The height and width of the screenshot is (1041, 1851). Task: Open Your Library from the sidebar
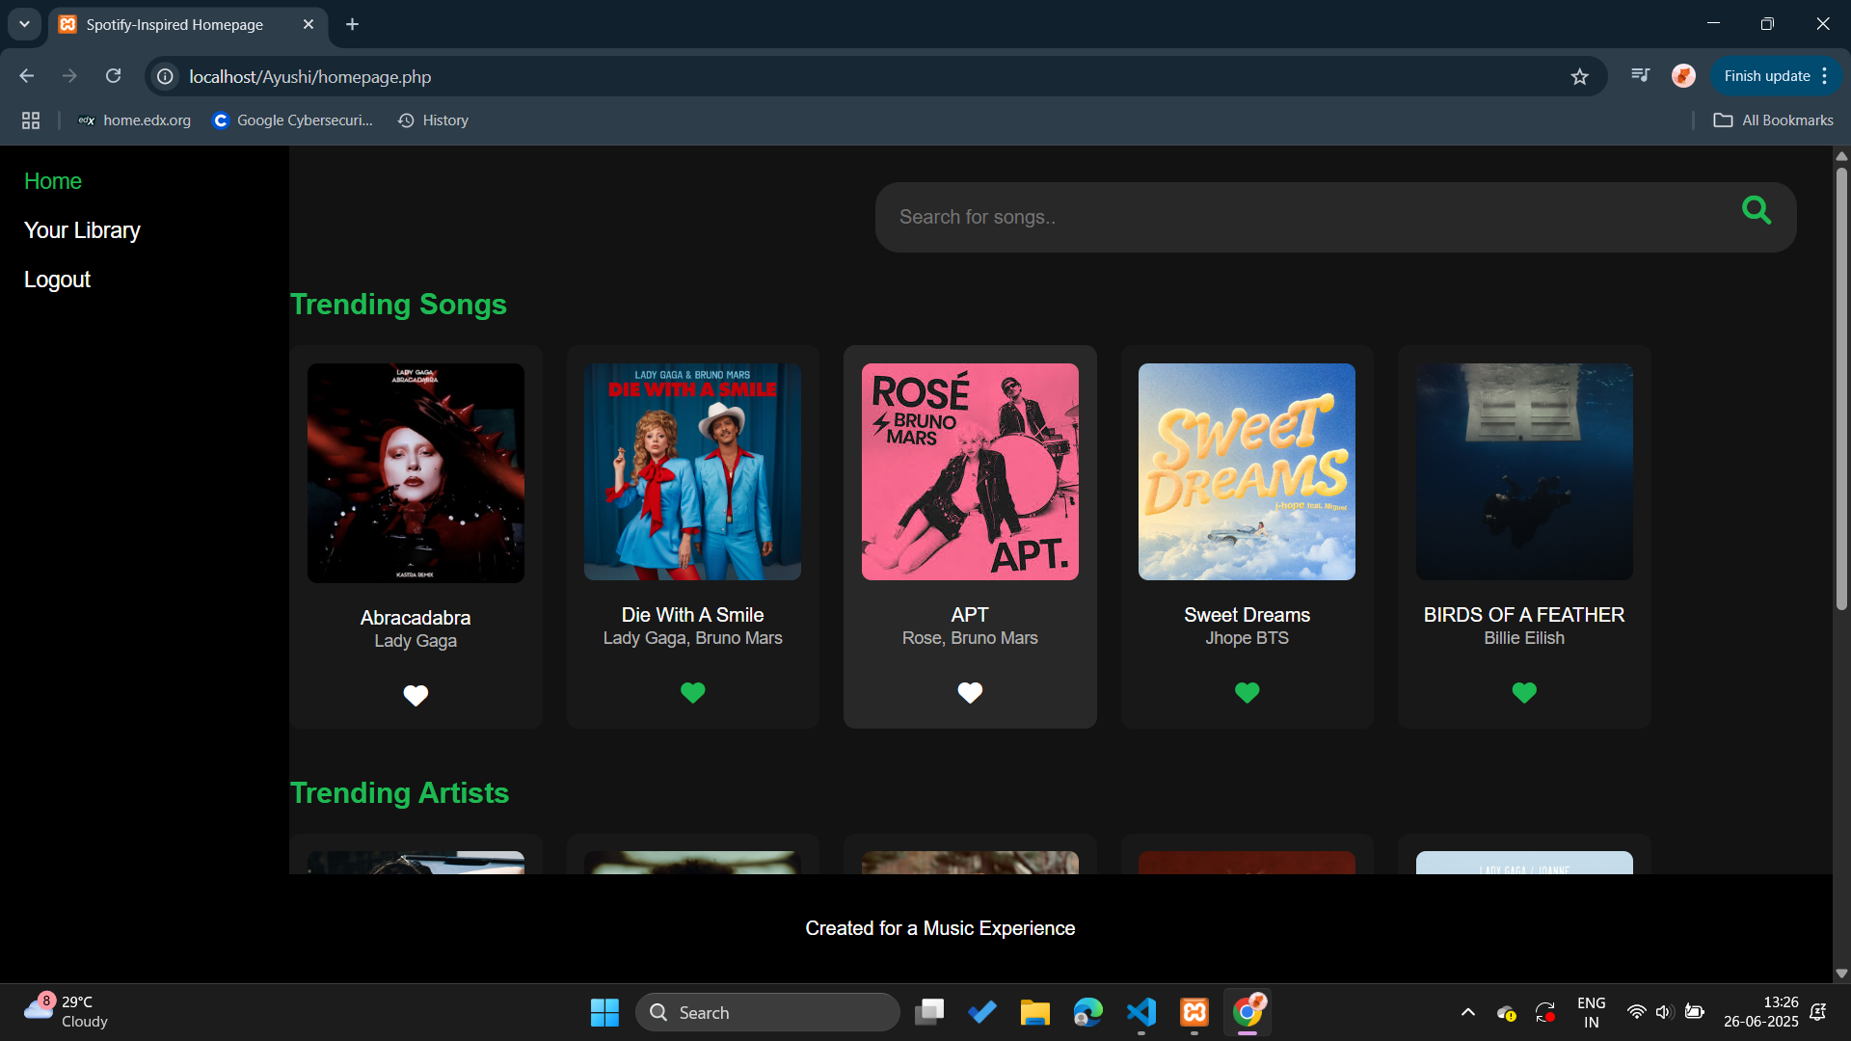(x=82, y=230)
